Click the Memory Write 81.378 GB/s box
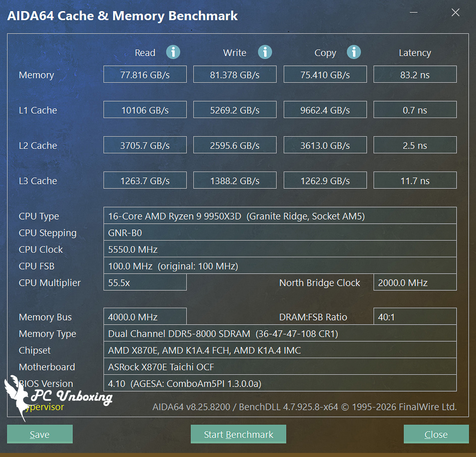The width and height of the screenshot is (476, 457). pyautogui.click(x=235, y=75)
